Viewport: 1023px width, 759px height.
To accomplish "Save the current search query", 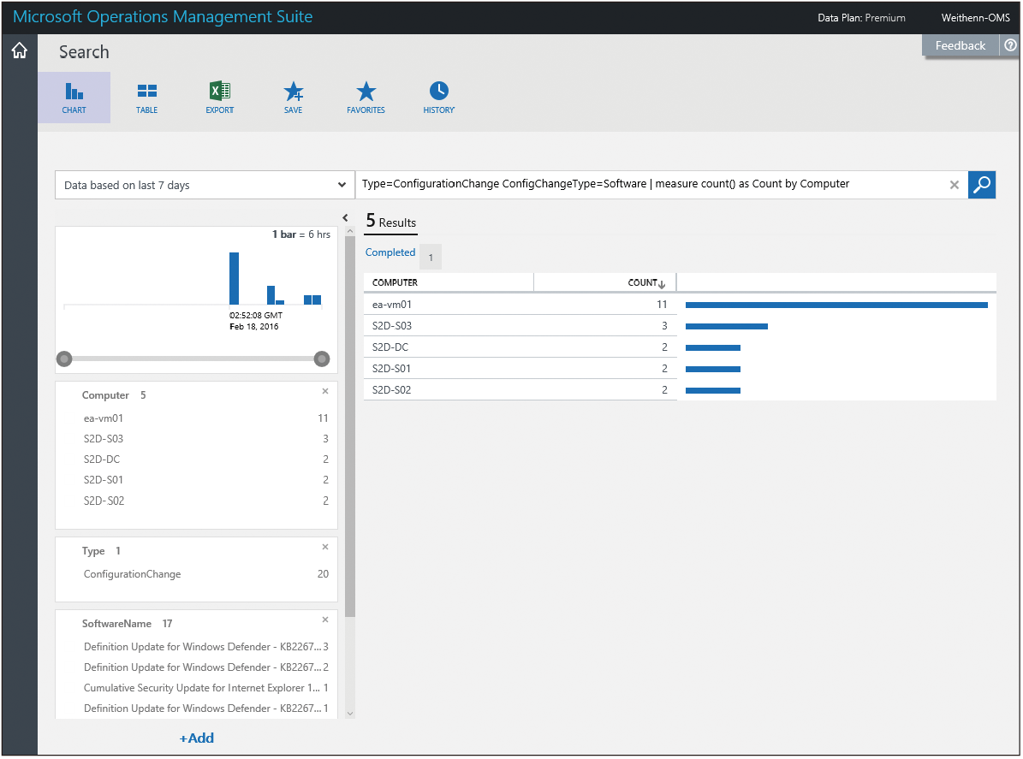I will click(293, 98).
